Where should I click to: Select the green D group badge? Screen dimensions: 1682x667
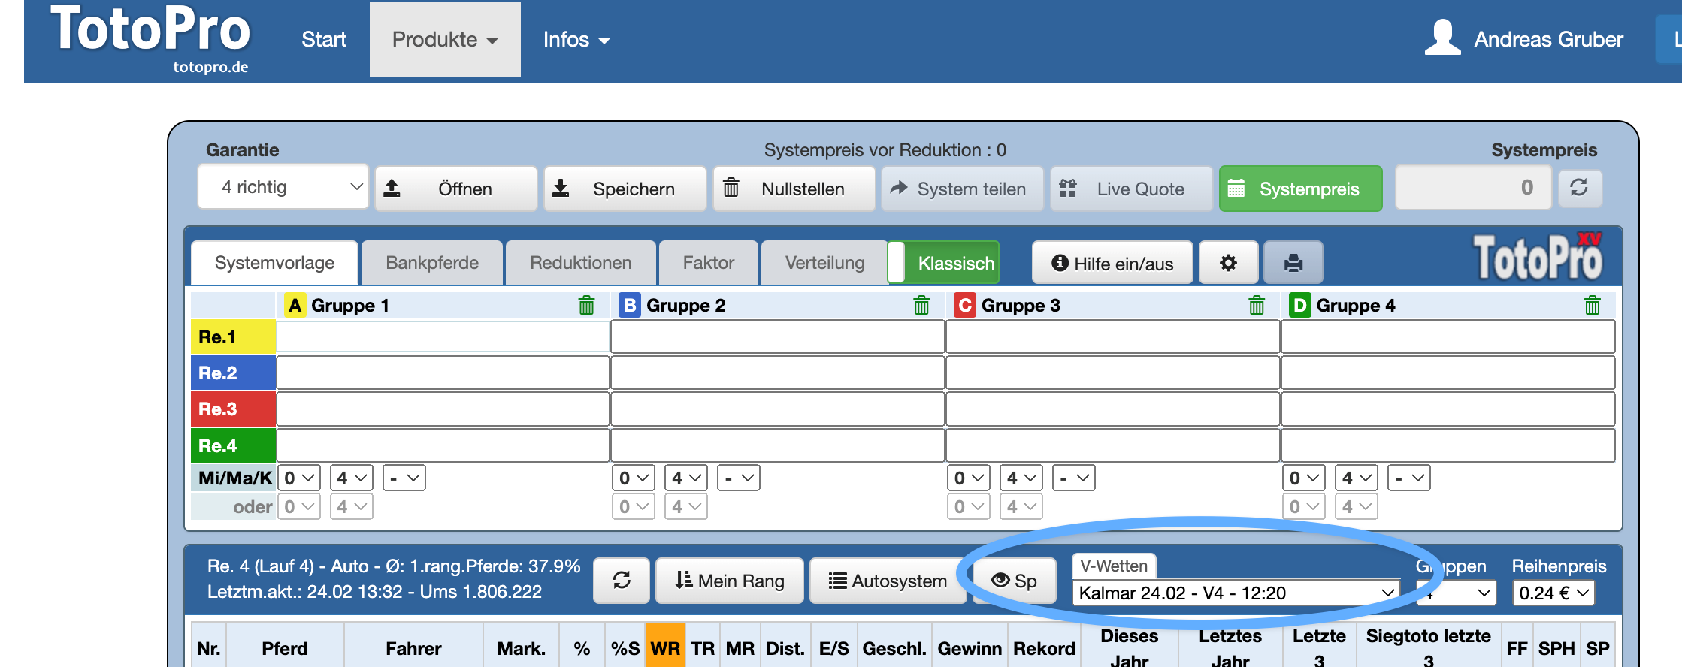tap(1300, 306)
